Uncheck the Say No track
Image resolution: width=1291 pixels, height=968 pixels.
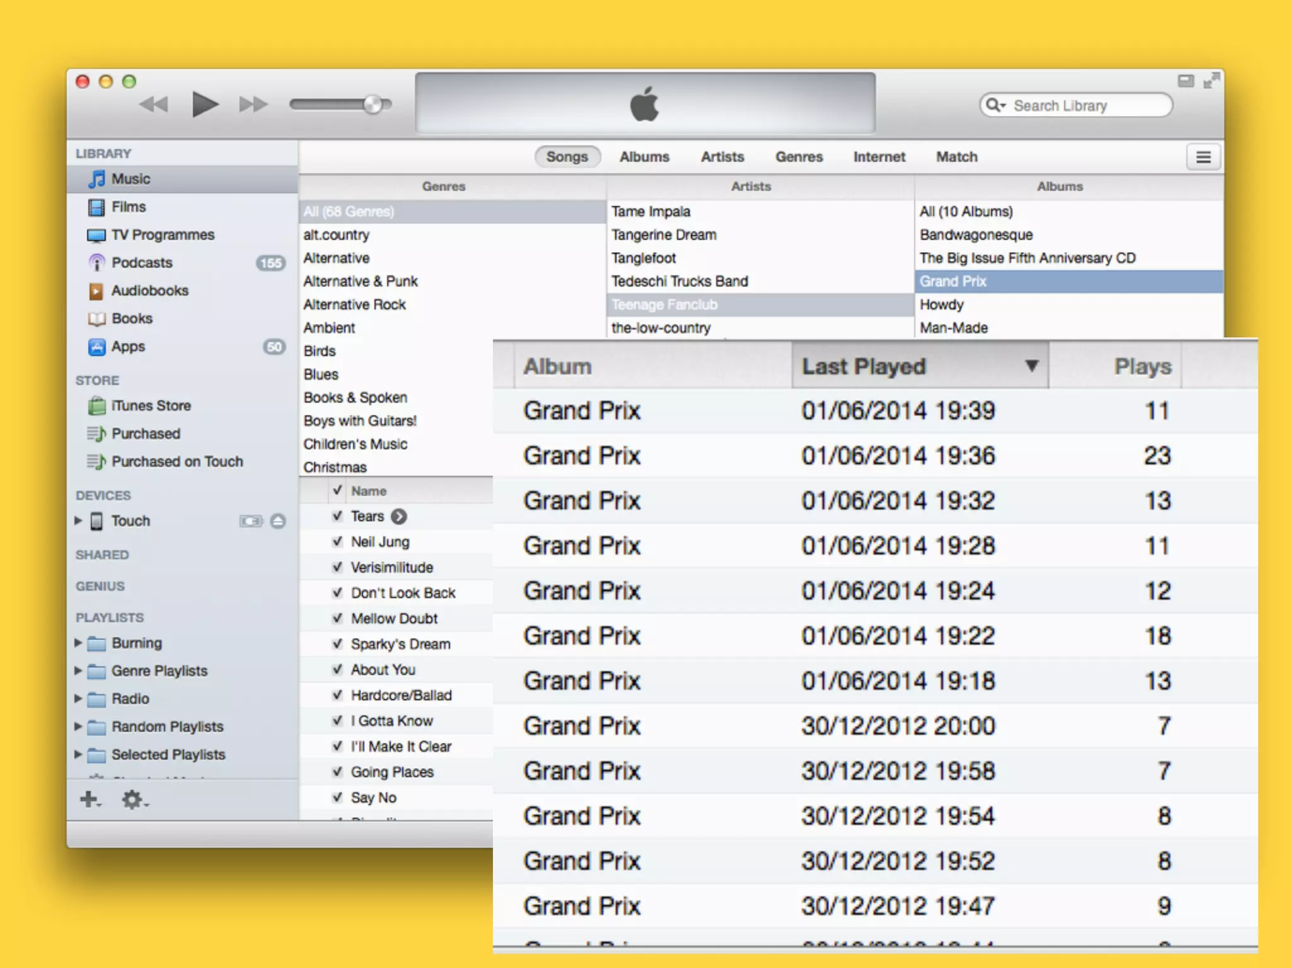338,797
